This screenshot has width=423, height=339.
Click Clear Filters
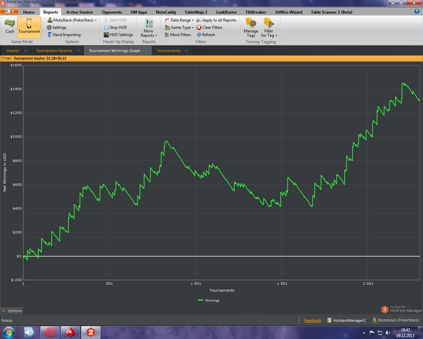(210, 27)
